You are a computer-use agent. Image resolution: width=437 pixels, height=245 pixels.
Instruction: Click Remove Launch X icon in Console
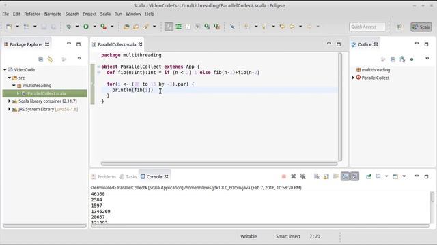pyautogui.click(x=293, y=176)
